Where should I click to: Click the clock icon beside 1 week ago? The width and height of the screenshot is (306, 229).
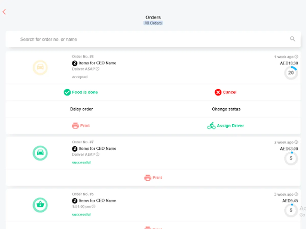pos(296,57)
